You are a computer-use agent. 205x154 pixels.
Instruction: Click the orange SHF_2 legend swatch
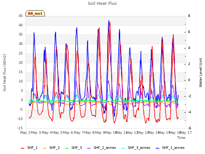coord(45,148)
